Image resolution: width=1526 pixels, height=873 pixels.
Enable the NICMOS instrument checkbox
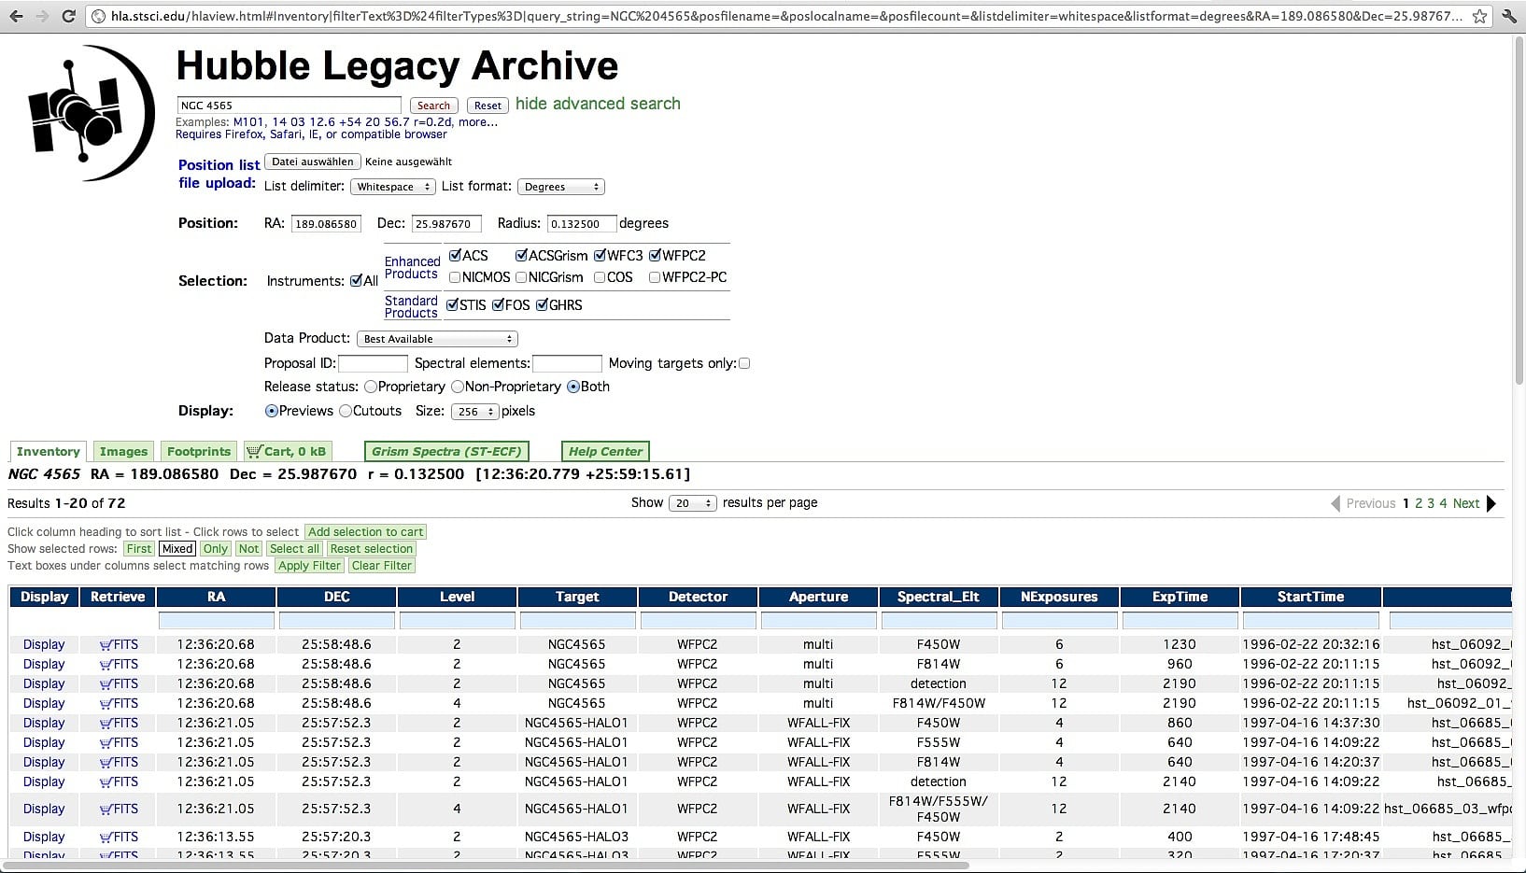click(455, 277)
